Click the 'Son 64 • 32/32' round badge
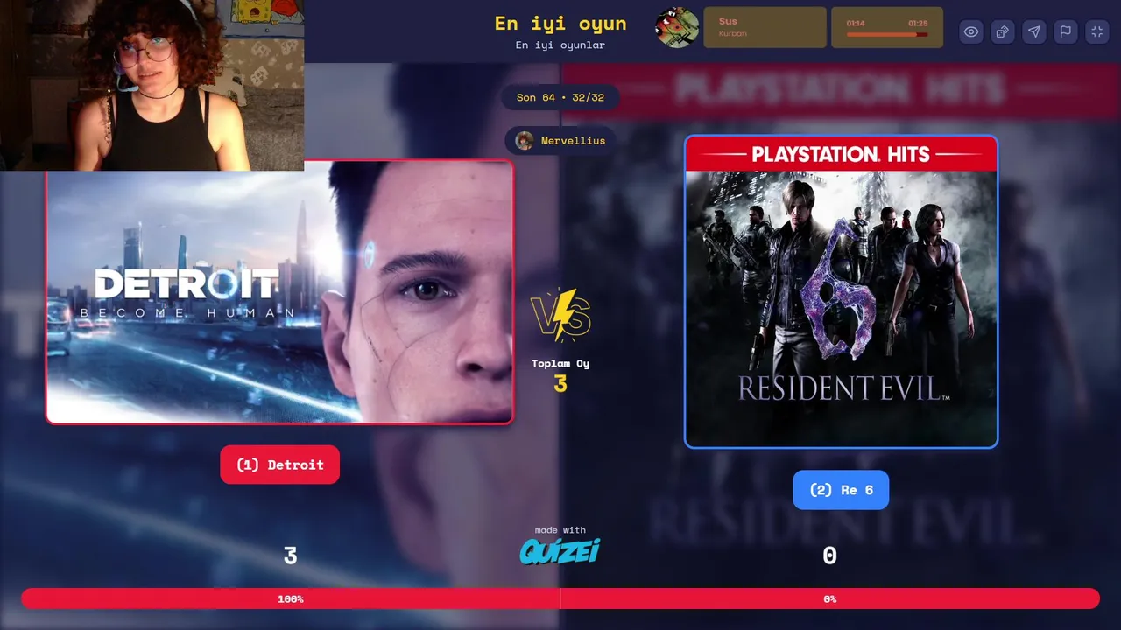Image resolution: width=1121 pixels, height=630 pixels. (560, 97)
